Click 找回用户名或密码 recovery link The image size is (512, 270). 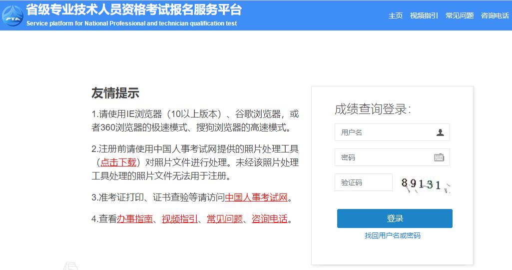pos(393,235)
